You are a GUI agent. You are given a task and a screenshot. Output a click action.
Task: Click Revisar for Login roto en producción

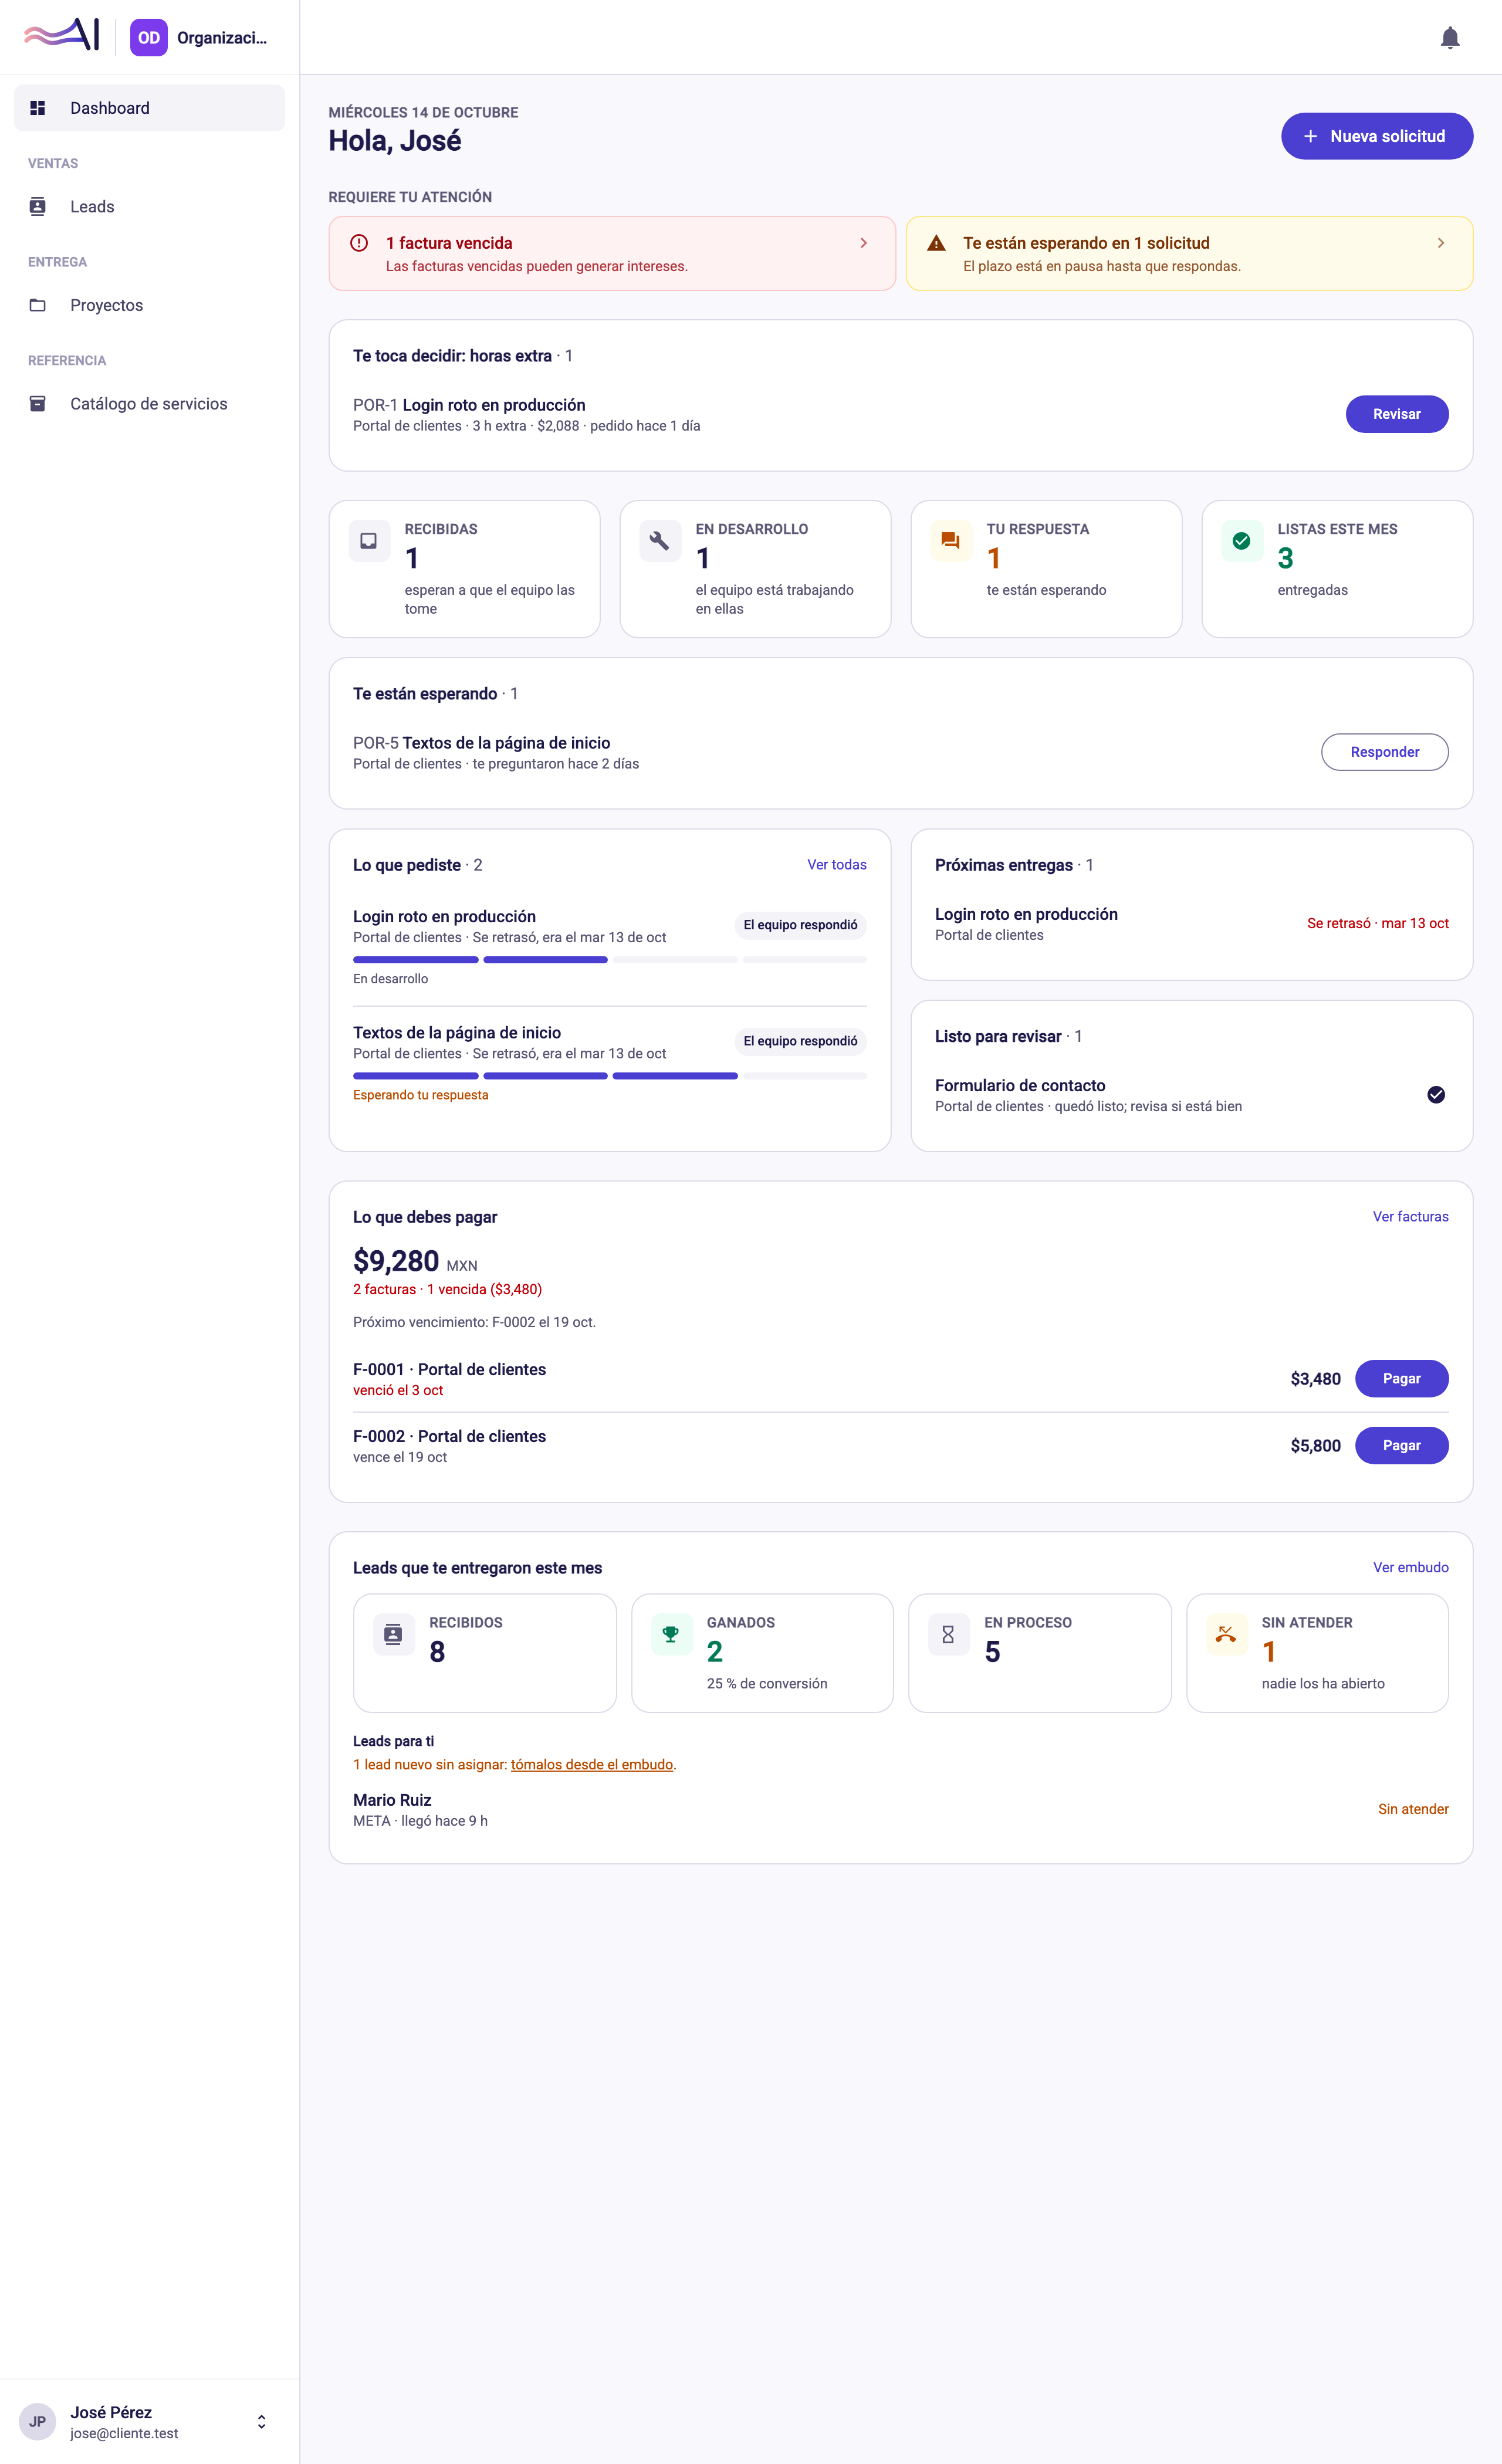coord(1397,414)
